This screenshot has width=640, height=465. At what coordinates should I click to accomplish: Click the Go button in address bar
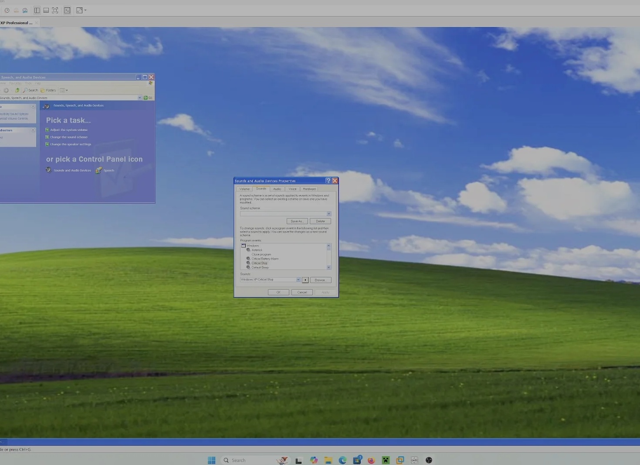click(x=148, y=98)
